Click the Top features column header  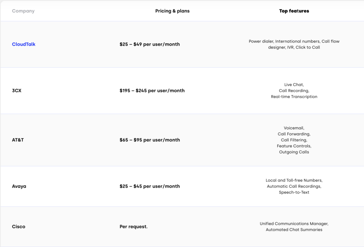[x=294, y=11]
